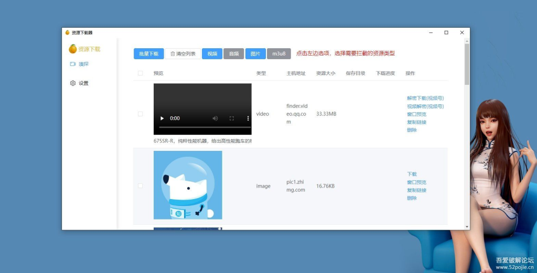This screenshot has height=273, width=537.
Task: Click the camera icon beside 嗅探
Action: (x=72, y=64)
